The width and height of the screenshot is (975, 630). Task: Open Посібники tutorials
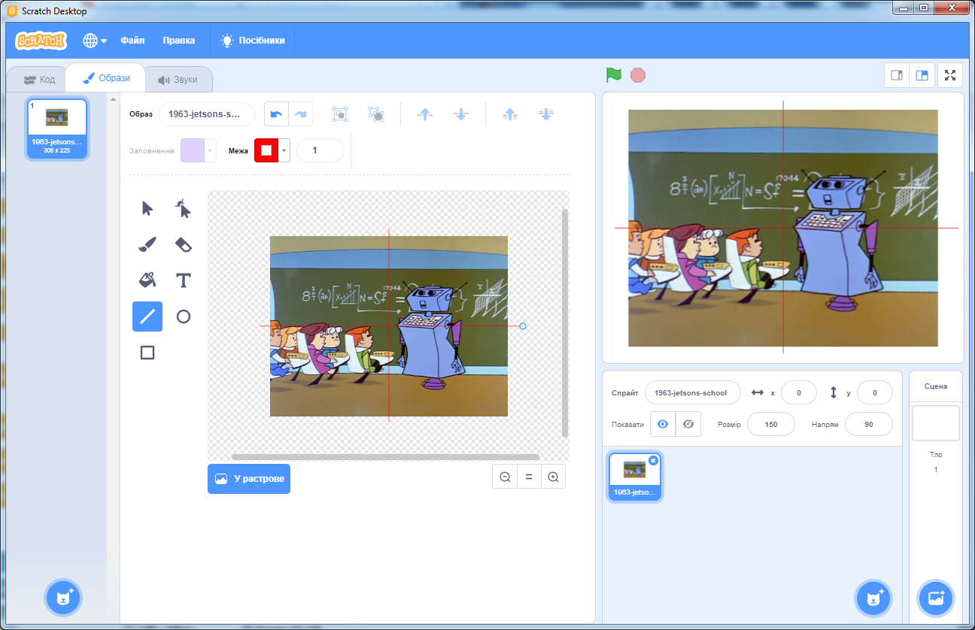tap(253, 41)
